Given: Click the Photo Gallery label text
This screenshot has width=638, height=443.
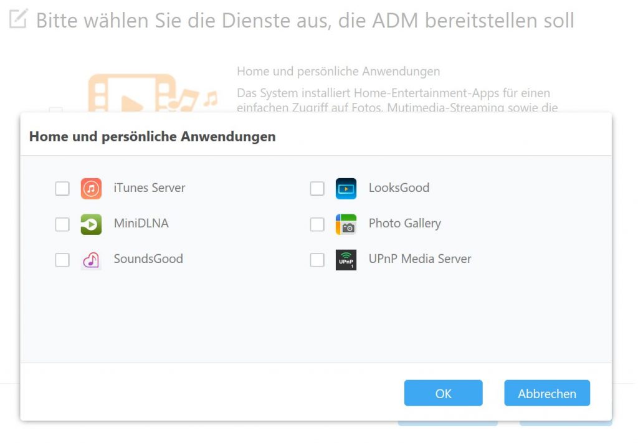Looking at the screenshot, I should point(405,223).
